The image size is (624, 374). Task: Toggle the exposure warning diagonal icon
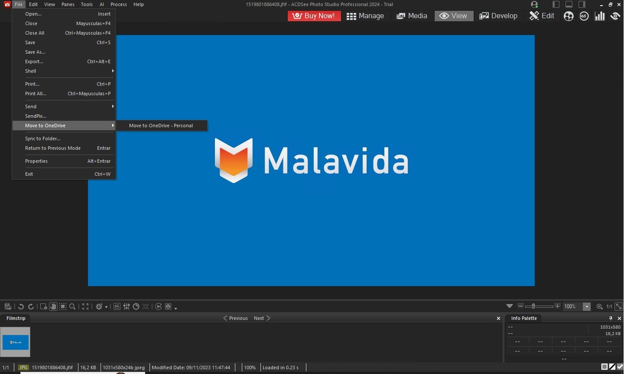pyautogui.click(x=612, y=367)
